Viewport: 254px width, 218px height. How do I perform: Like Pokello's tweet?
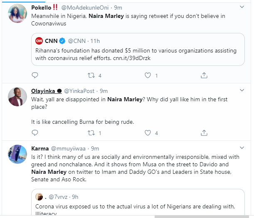[x=147, y=75]
